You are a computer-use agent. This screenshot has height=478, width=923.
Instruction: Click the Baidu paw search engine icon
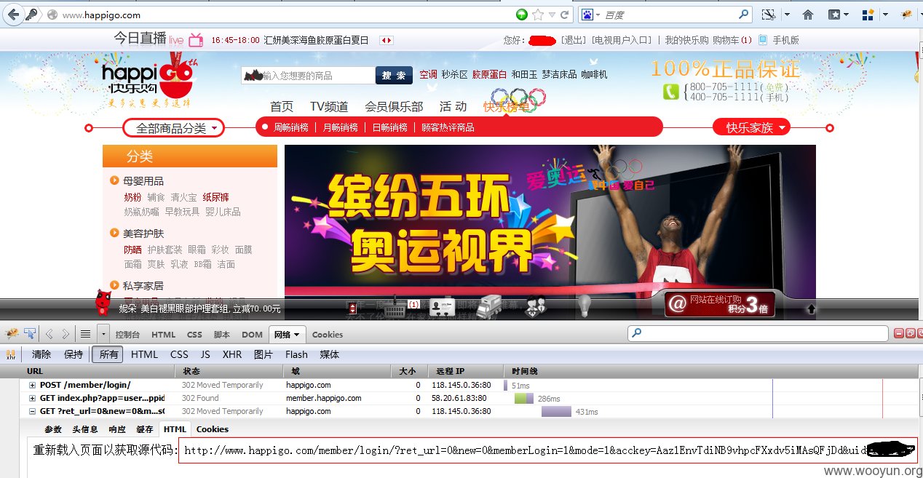[587, 15]
